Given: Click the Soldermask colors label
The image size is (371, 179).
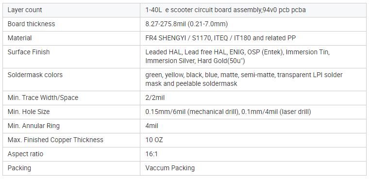Looking at the screenshot, I should point(35,75).
